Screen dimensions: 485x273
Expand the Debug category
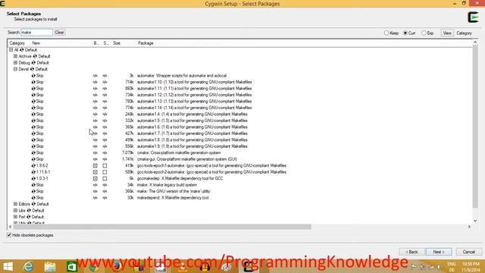click(x=15, y=63)
